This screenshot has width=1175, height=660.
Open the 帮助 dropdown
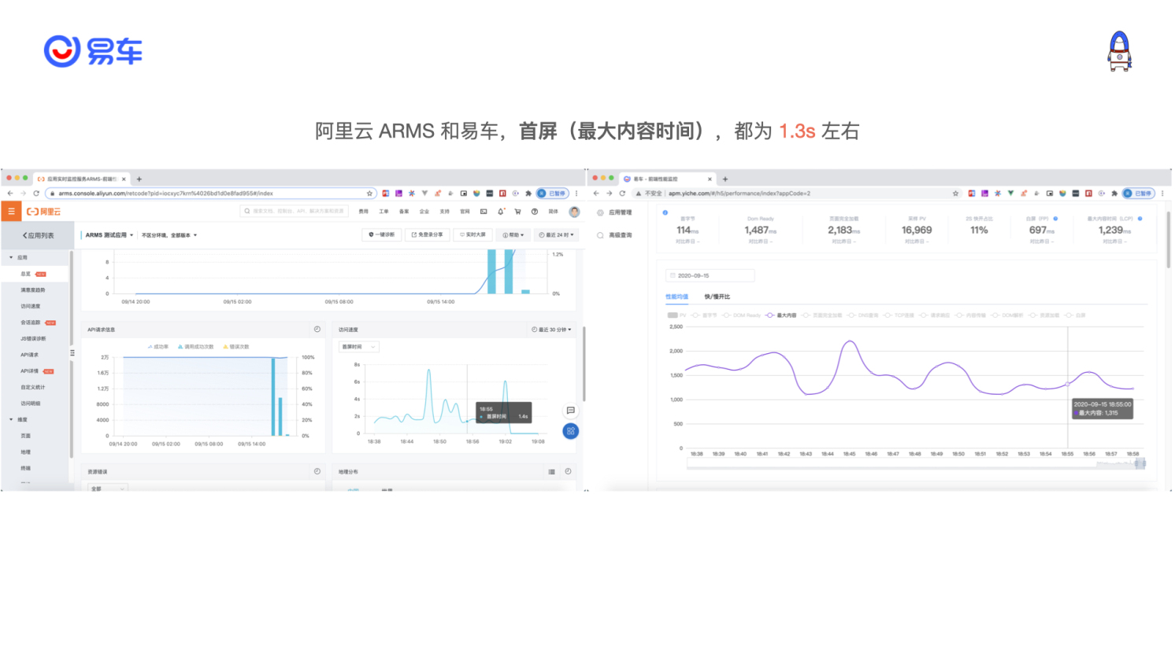pyautogui.click(x=513, y=235)
